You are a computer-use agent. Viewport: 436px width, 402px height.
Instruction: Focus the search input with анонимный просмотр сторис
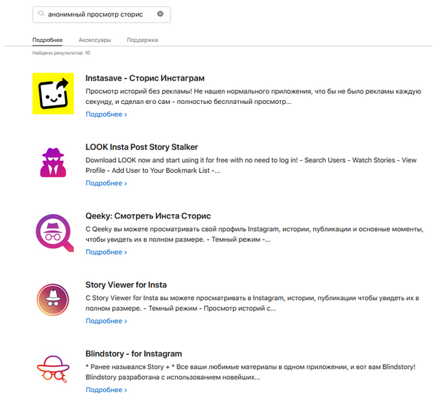100,14
